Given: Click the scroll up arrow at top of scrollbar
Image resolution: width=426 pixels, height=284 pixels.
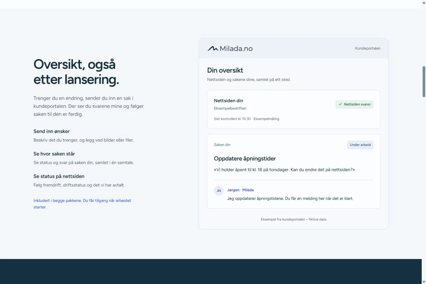Looking at the screenshot, I should tap(424, 2).
